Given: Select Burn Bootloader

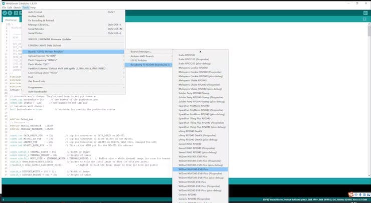Looking at the screenshot, I should coord(73,92).
